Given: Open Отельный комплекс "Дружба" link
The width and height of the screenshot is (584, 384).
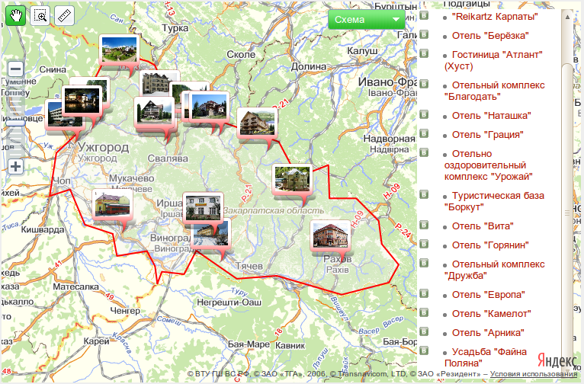Looking at the screenshot, I should point(495,270).
